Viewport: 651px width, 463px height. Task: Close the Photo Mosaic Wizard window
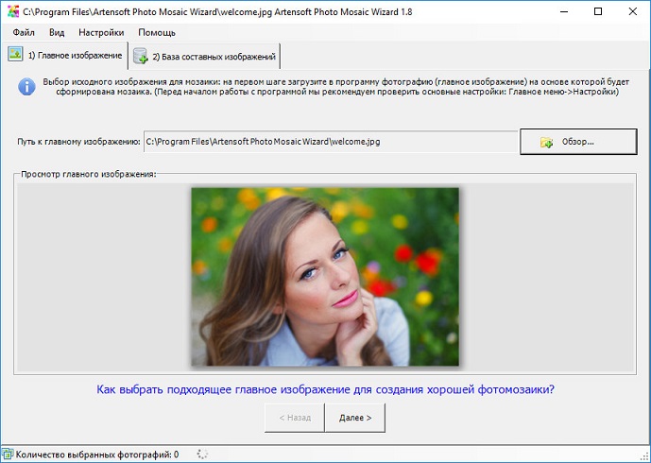coord(633,11)
